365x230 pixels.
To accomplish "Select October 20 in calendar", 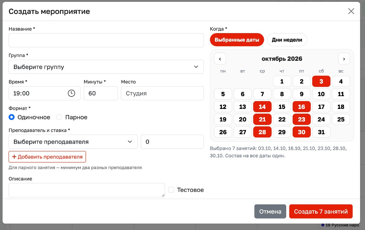I will (242, 119).
